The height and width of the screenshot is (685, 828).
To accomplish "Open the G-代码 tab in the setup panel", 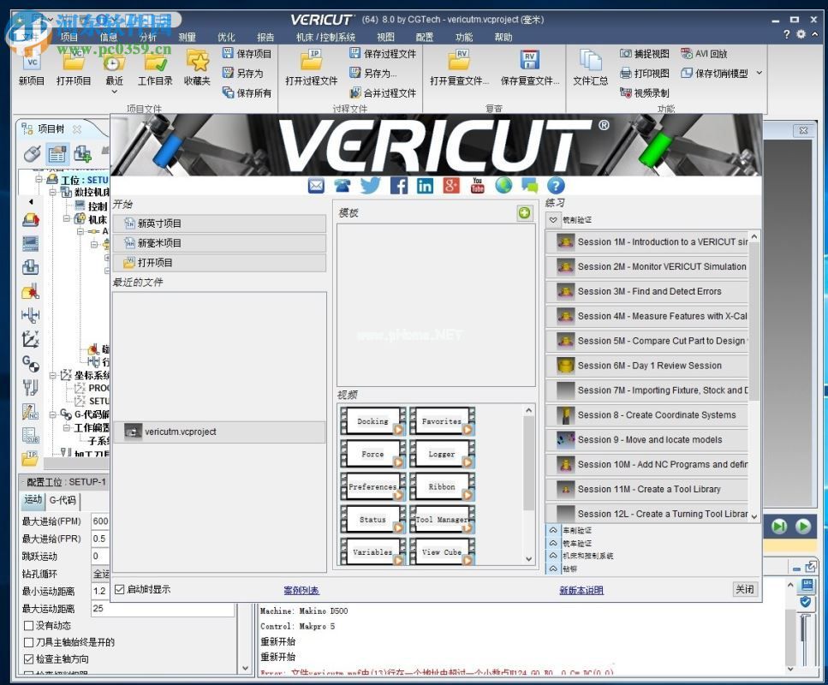I will 63,501.
